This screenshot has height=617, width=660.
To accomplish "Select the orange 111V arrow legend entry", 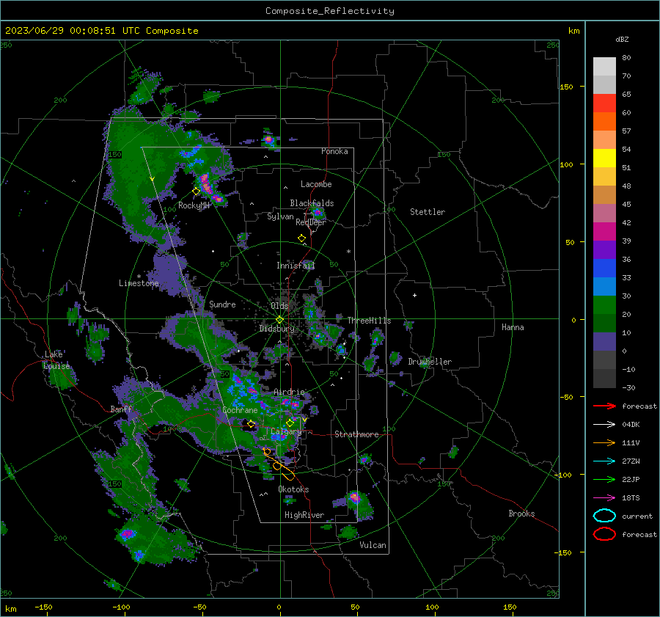I will [604, 442].
